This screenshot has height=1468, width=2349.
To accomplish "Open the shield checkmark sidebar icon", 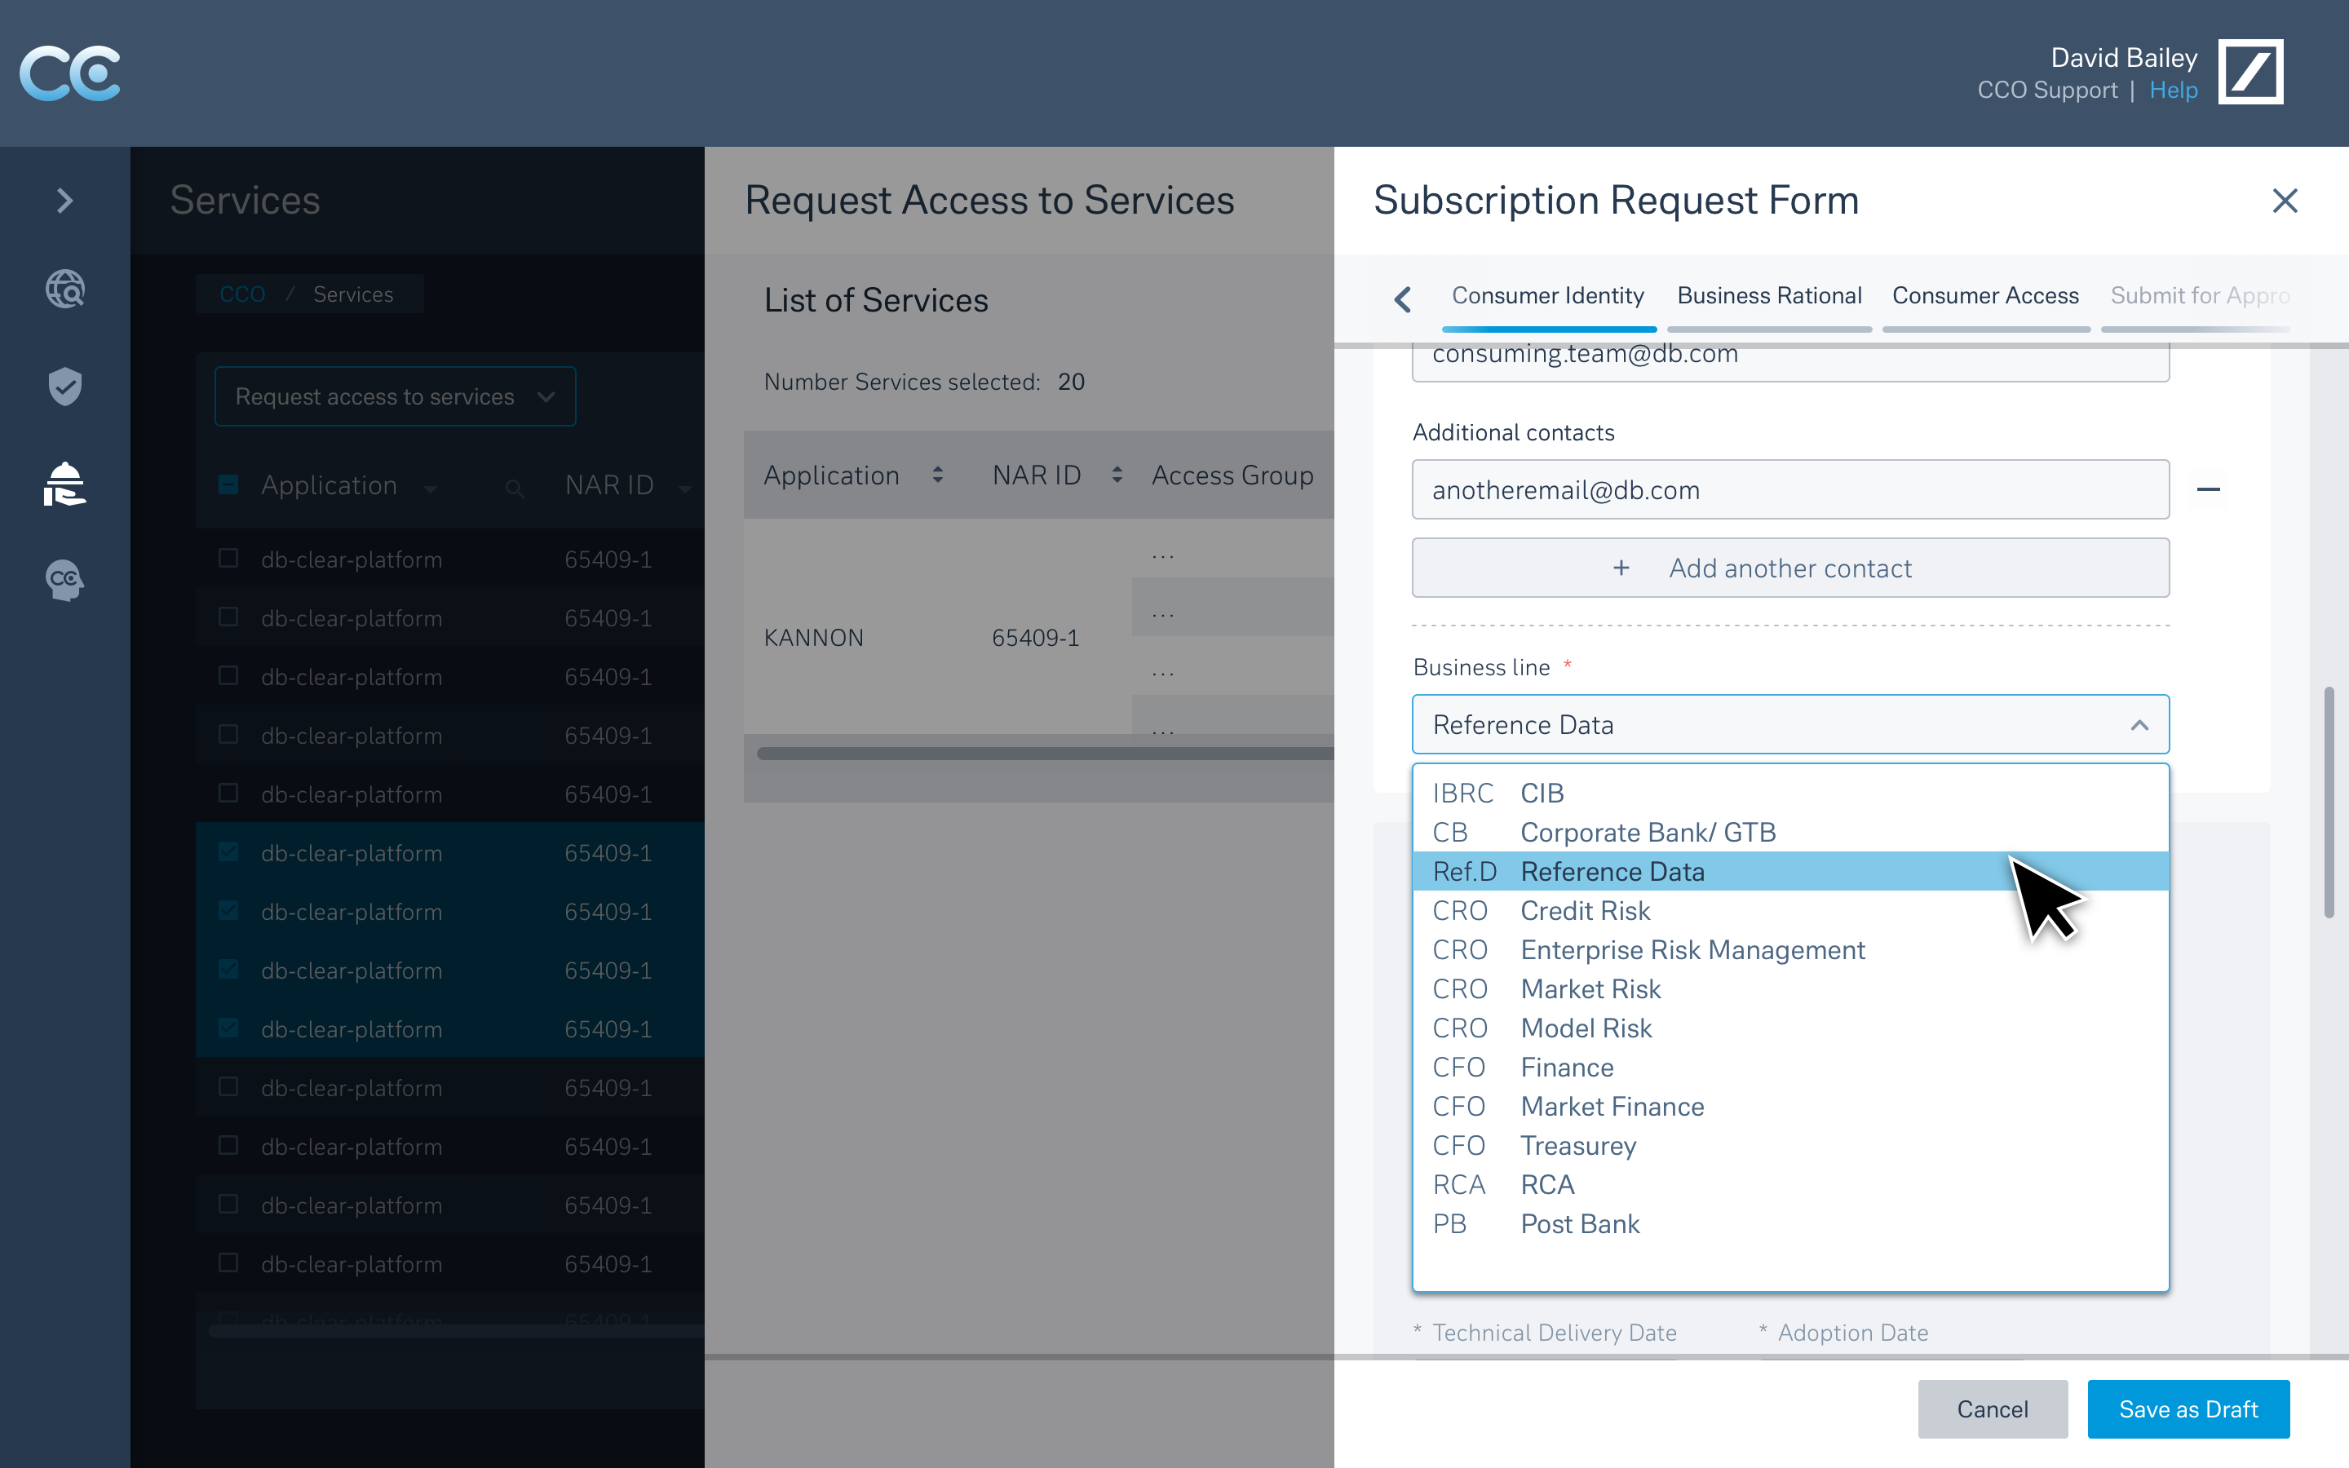I will coord(64,387).
